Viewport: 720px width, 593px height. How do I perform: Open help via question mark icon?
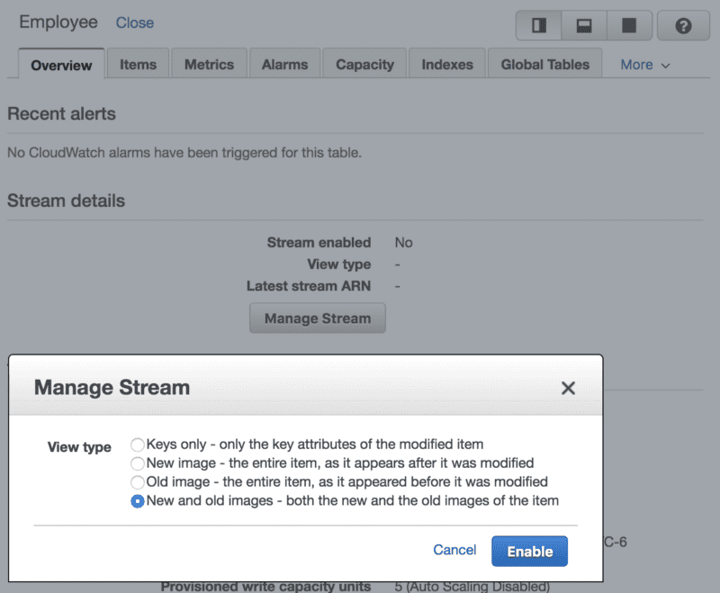point(683,26)
